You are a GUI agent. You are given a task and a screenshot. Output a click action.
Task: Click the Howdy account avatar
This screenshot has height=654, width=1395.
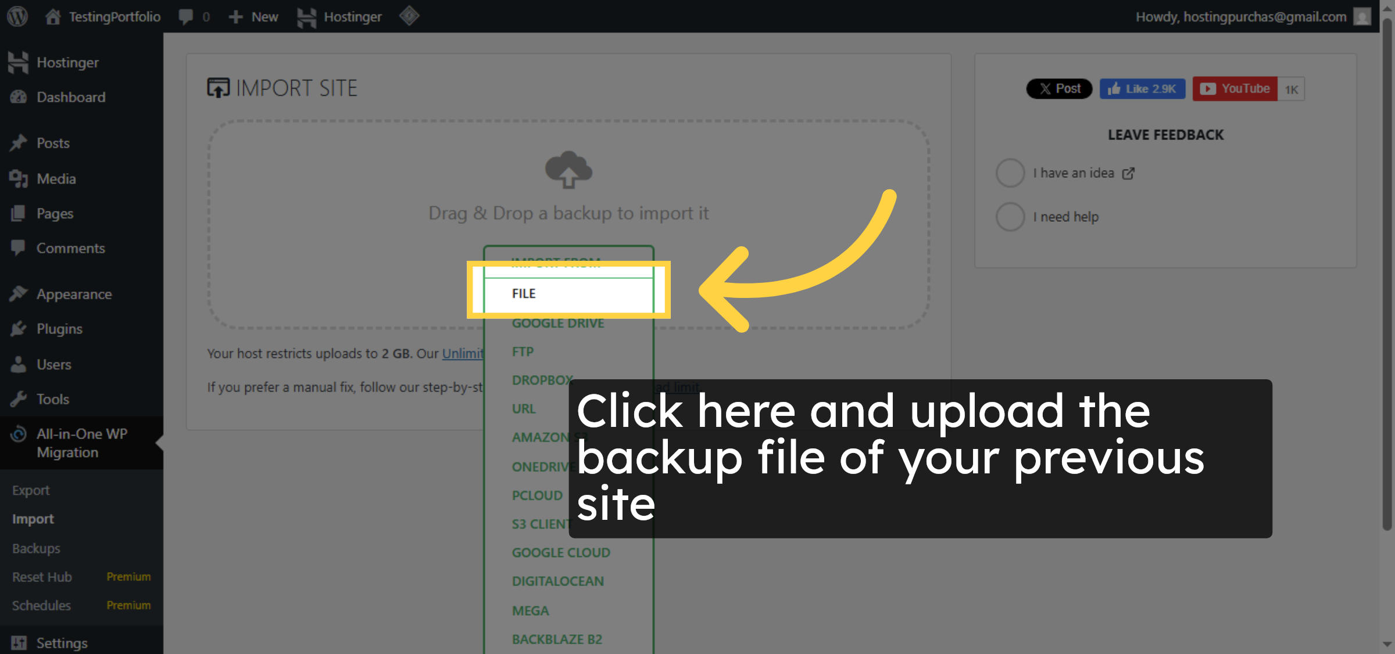(1364, 16)
